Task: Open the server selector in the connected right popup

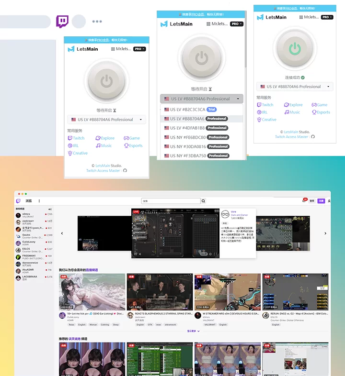Action: pyautogui.click(x=295, y=87)
